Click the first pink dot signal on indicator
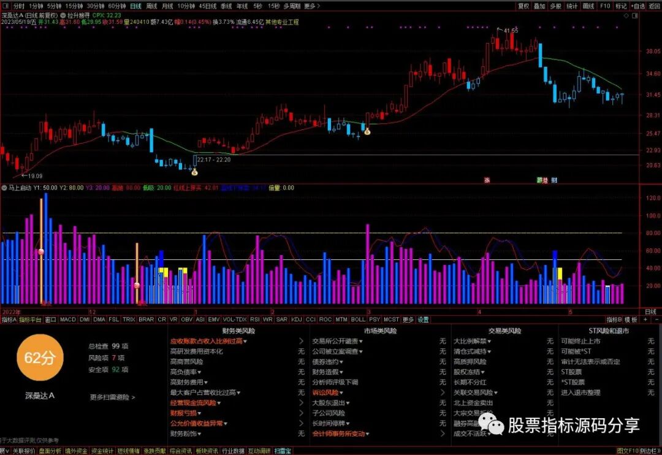 (x=41, y=252)
